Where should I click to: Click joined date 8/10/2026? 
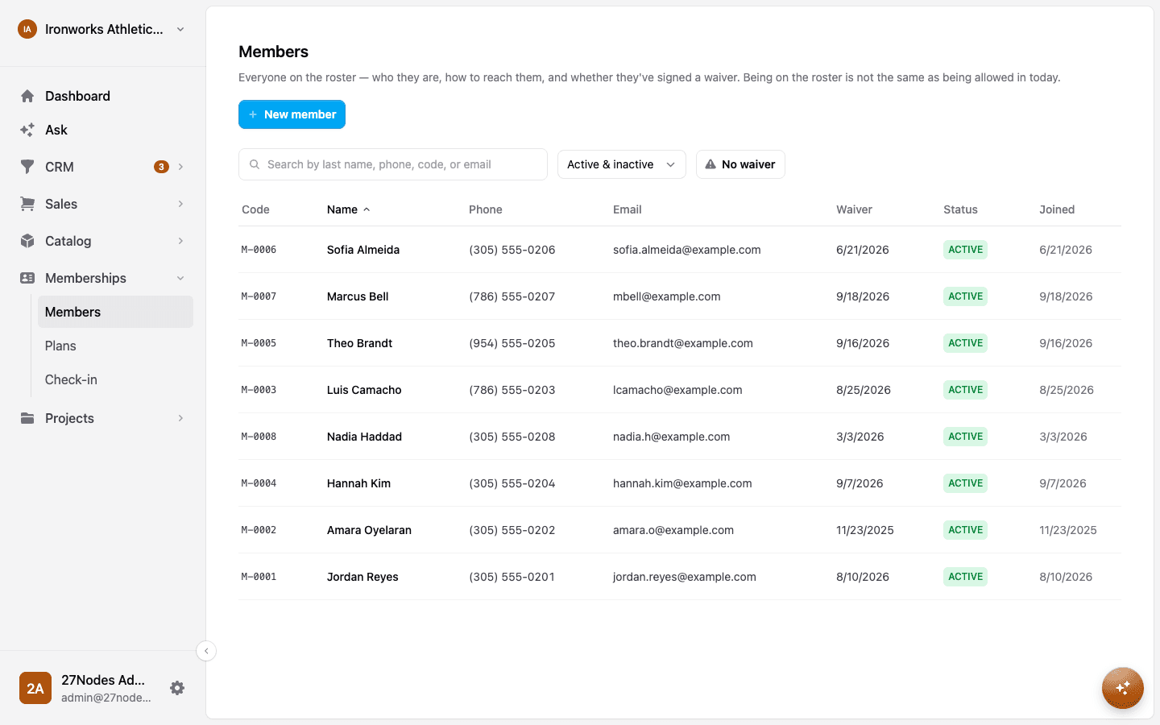[x=1066, y=577]
